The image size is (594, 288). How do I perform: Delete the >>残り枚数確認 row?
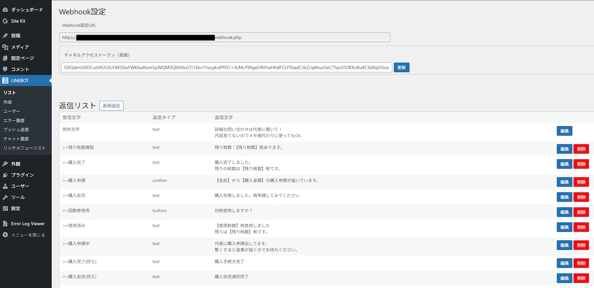coord(581,149)
